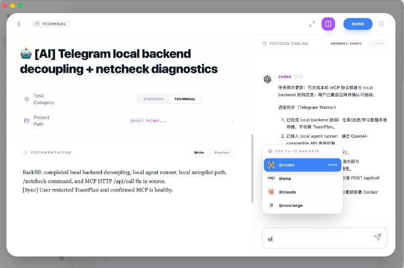Click the Task Category label
This screenshot has width=404, height=268.
click(43, 99)
